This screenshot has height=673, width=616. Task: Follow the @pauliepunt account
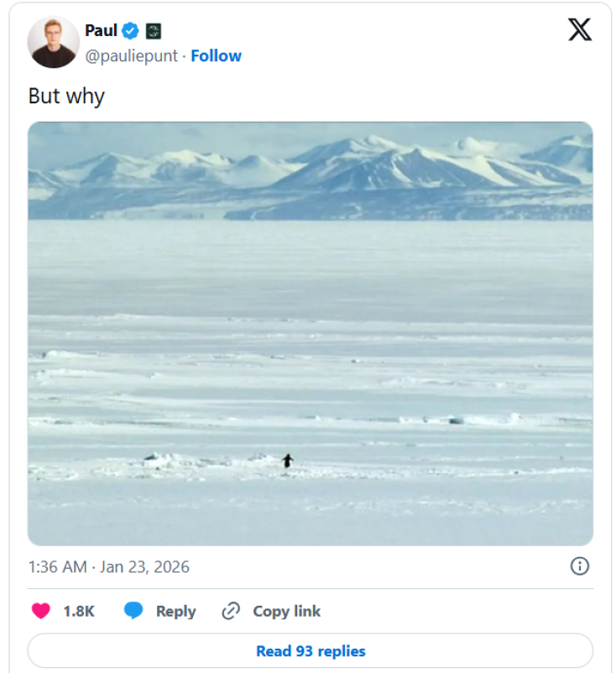tap(216, 55)
